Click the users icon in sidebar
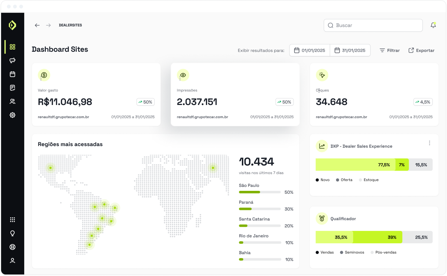The image size is (447, 276). pos(12,101)
